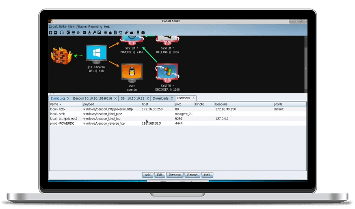355x209 pixels.
Task: Show targets with the crosshair icon
Action: 78,32
